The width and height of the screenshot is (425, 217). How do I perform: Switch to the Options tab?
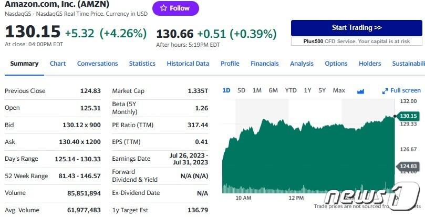336,64
